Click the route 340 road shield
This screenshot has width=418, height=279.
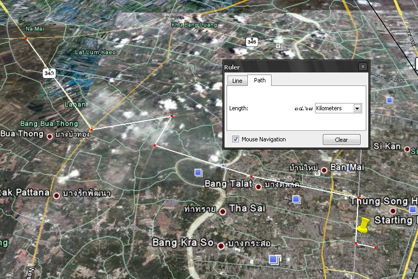[x=49, y=74]
